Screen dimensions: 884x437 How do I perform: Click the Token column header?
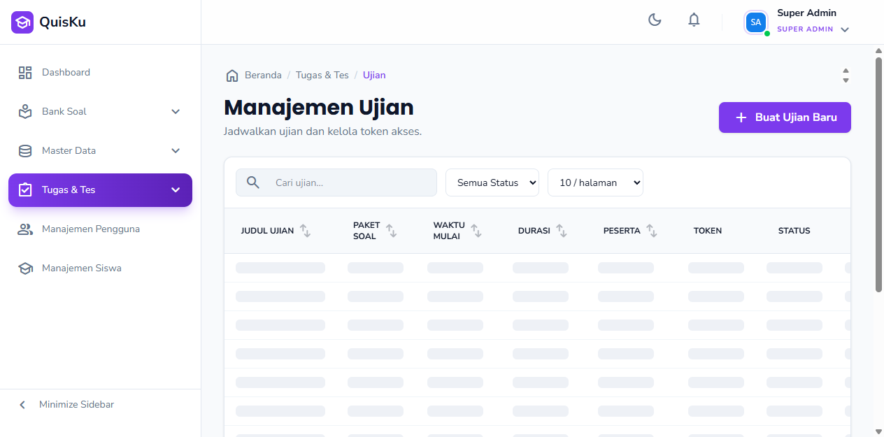coord(708,231)
